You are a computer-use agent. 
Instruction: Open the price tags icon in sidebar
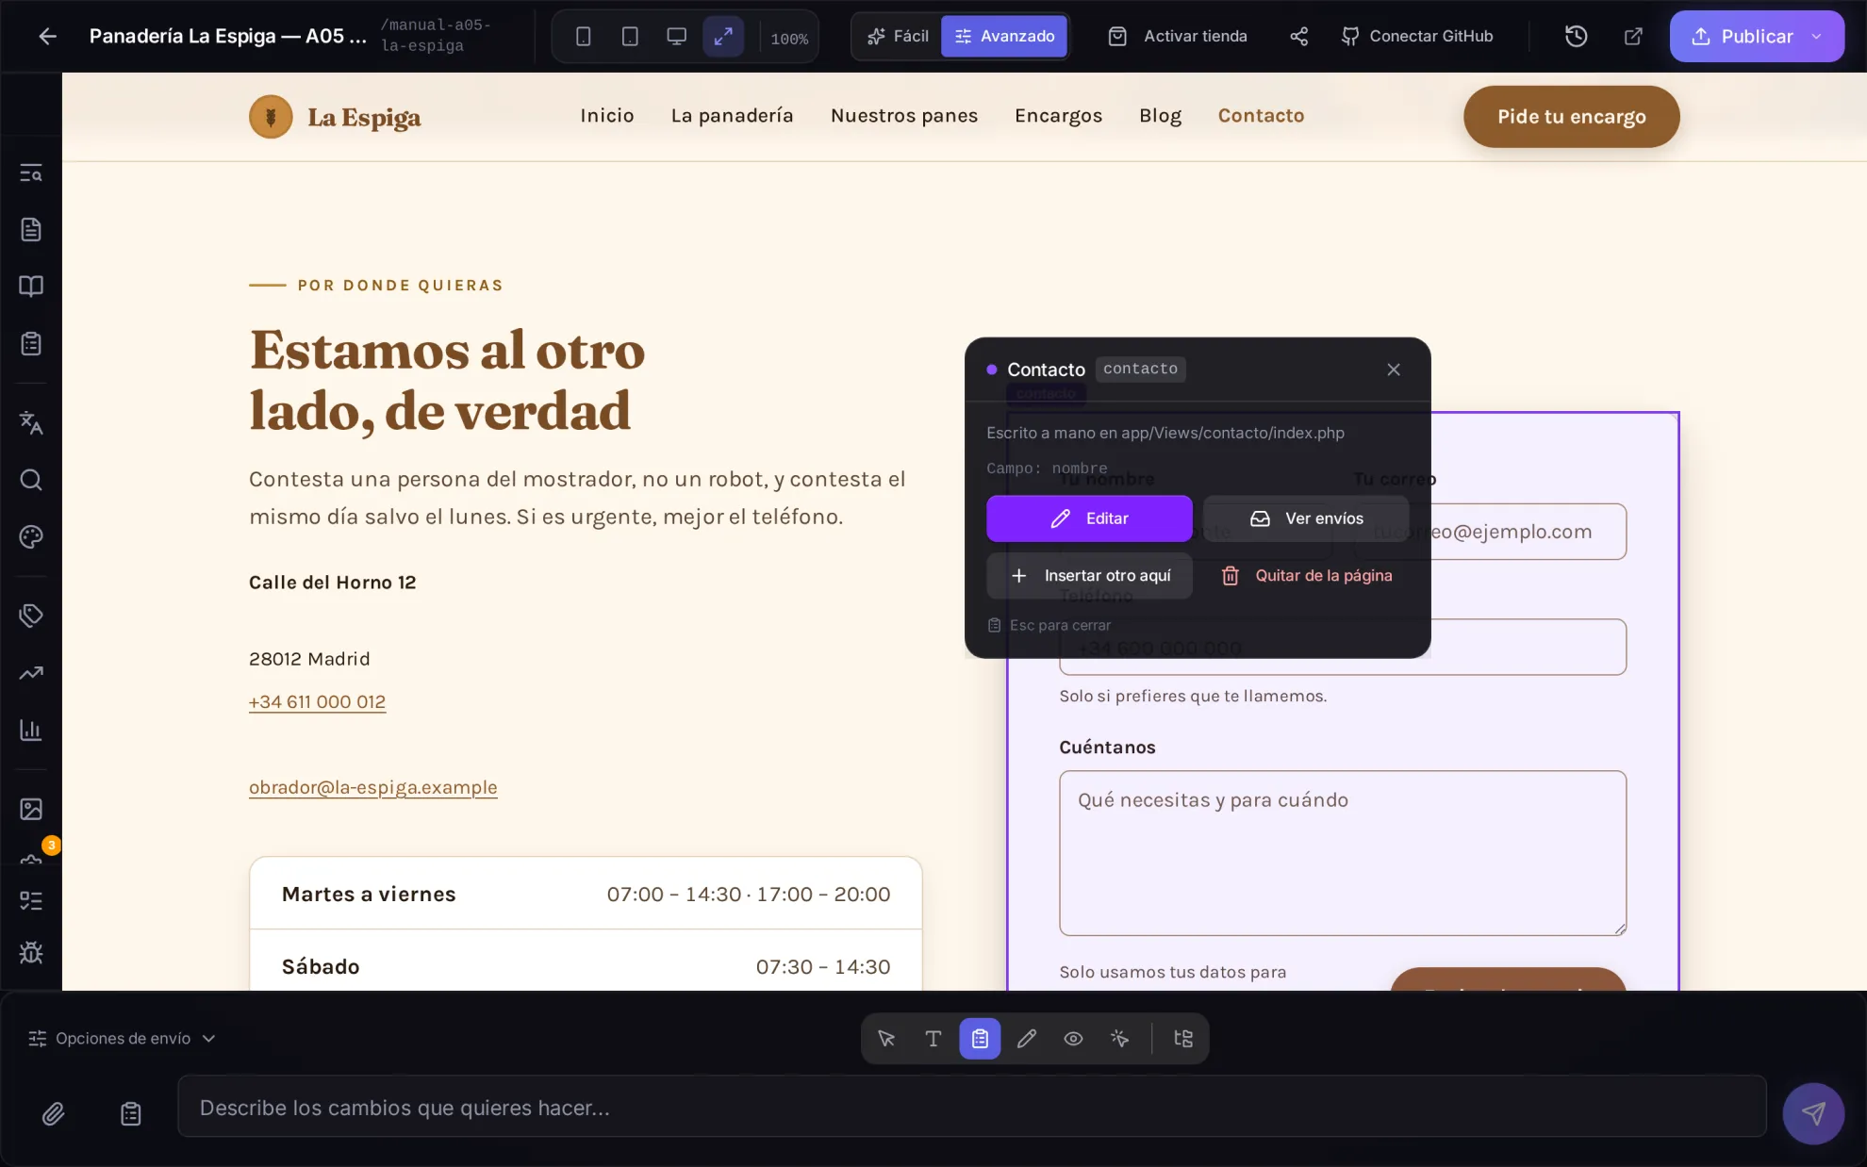tap(31, 616)
